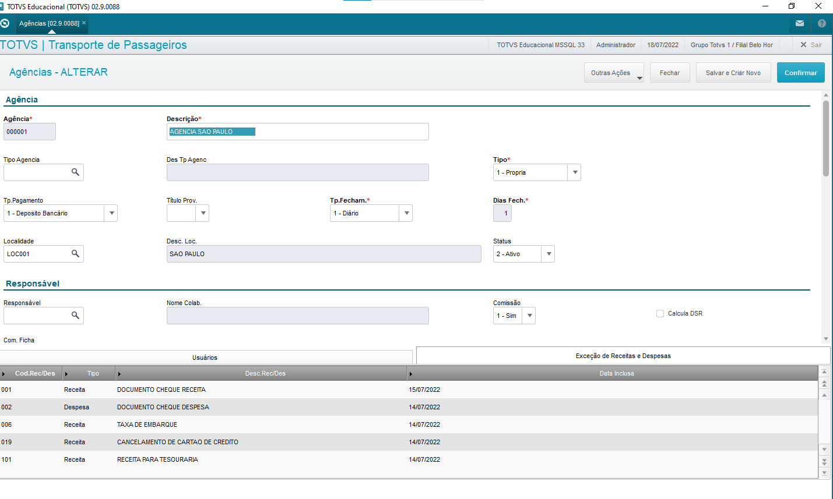The height and width of the screenshot is (499, 833).
Task: Click the Descrição input field
Action: pos(298,132)
